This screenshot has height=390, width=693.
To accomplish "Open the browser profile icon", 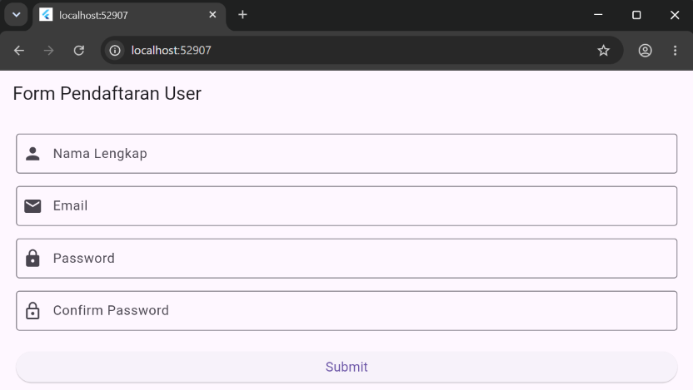I will pos(645,50).
